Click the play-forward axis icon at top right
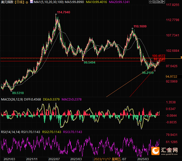The image size is (182, 161). [x=159, y=2]
